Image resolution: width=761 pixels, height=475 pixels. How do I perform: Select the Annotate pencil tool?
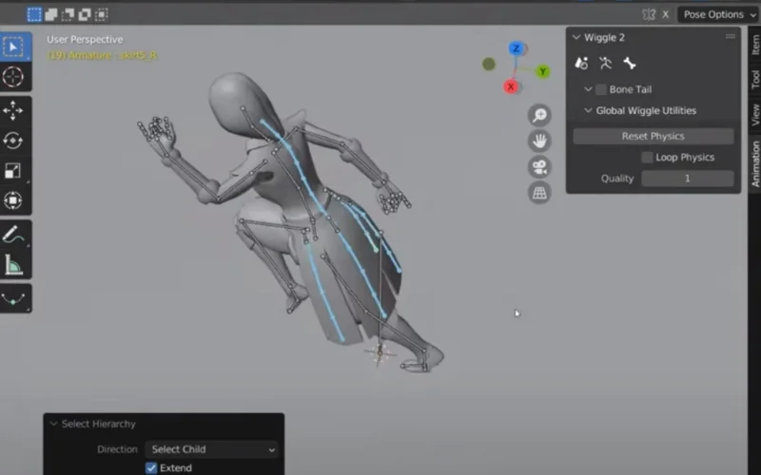[x=14, y=234]
